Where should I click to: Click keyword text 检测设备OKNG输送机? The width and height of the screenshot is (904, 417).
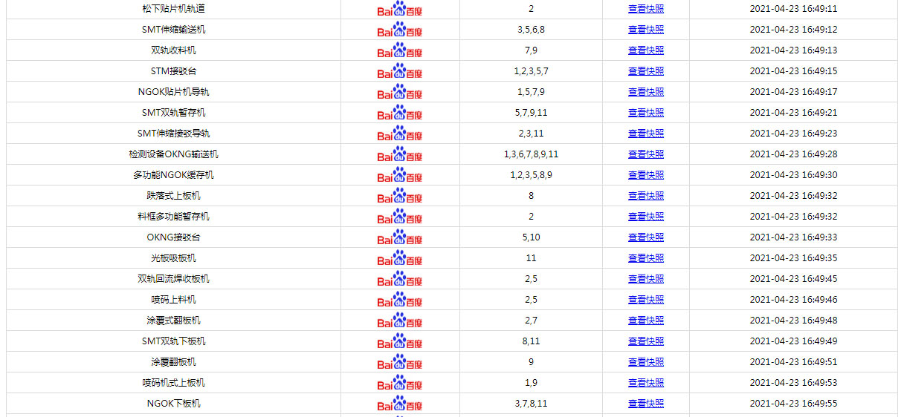pos(173,154)
